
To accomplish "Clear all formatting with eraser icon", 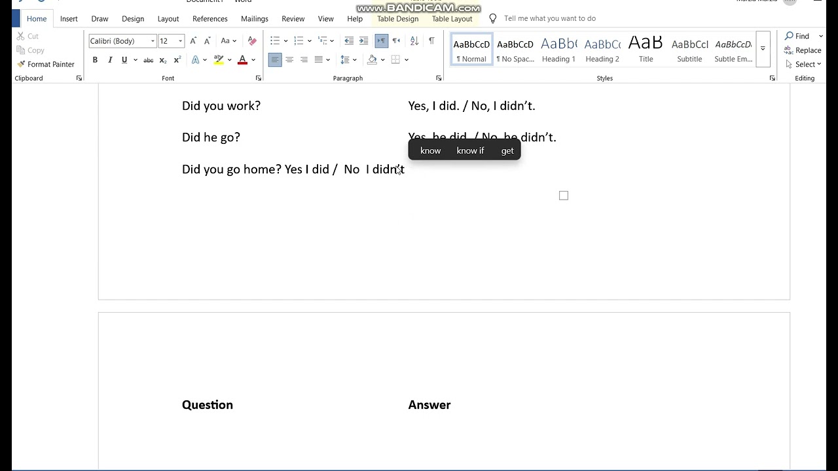I will 253,41.
